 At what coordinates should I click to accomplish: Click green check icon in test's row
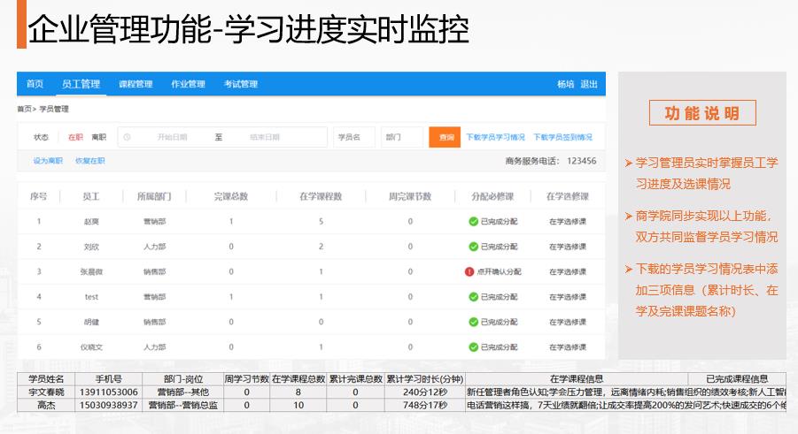(473, 297)
